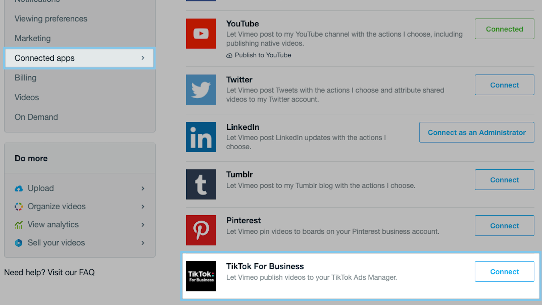
Task: Open View analytics under Do more
Action: pos(53,225)
